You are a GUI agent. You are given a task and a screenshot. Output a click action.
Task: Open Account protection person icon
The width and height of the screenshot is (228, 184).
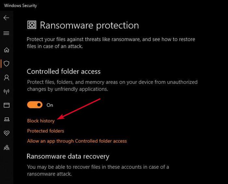point(7,78)
